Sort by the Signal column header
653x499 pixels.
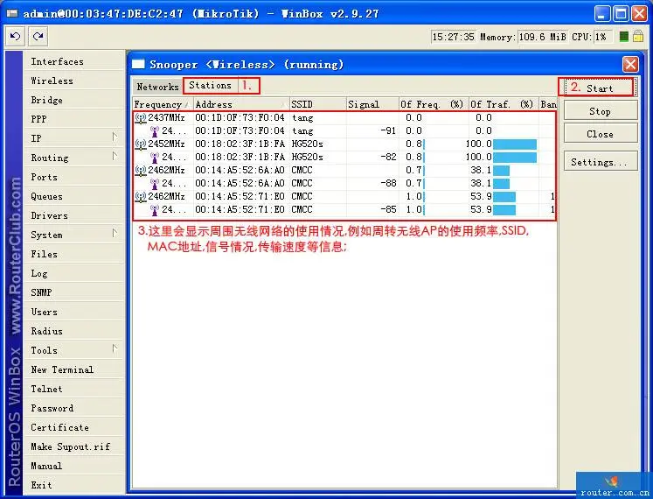point(372,104)
